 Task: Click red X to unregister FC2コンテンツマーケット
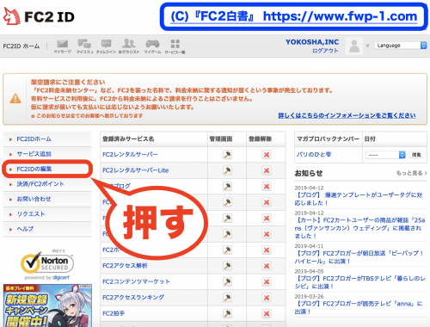point(267,281)
